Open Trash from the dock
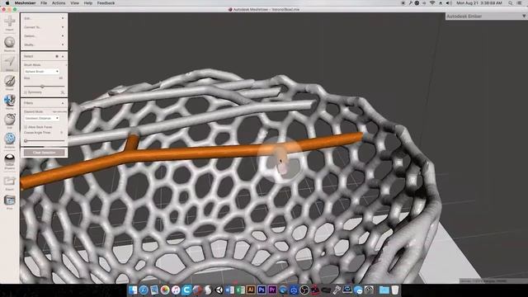Image resolution: width=528 pixels, height=297 pixels. (x=395, y=290)
